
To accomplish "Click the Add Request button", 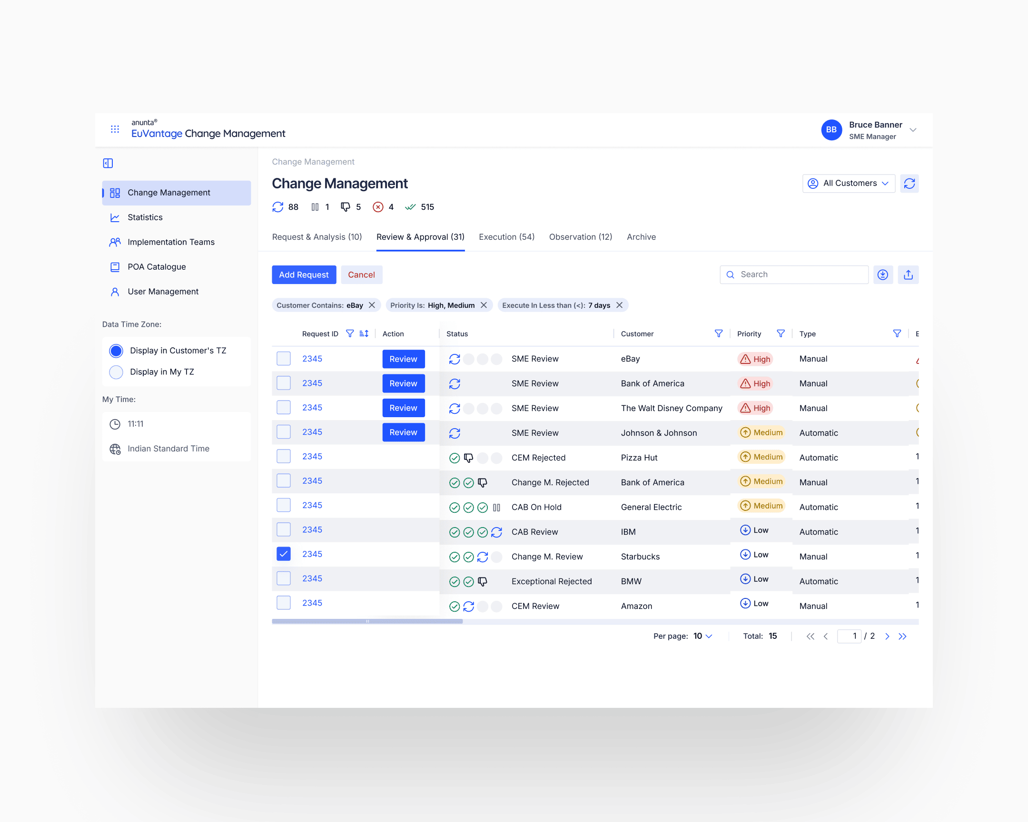I will pyautogui.click(x=304, y=274).
